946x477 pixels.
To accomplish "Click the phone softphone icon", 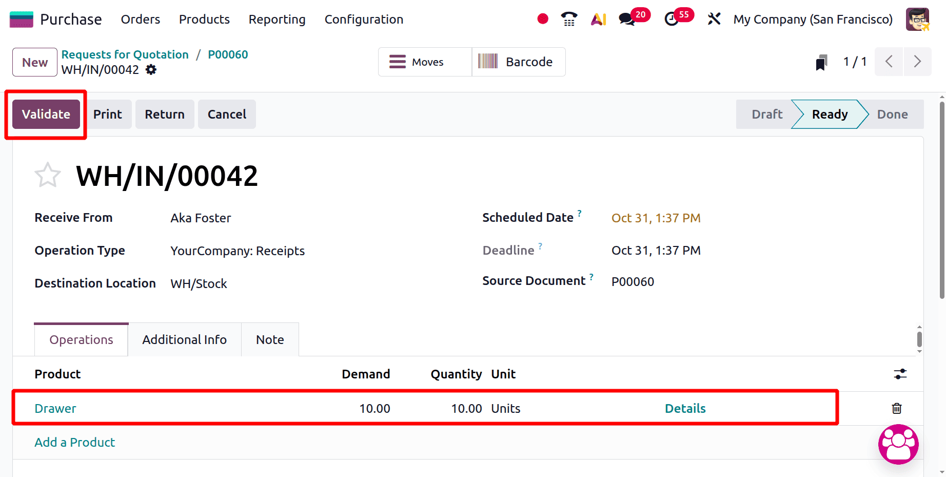I will click(x=568, y=19).
